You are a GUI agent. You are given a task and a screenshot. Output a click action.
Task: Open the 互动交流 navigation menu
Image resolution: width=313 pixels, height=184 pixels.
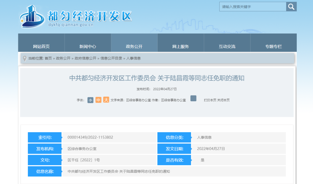[227, 46]
